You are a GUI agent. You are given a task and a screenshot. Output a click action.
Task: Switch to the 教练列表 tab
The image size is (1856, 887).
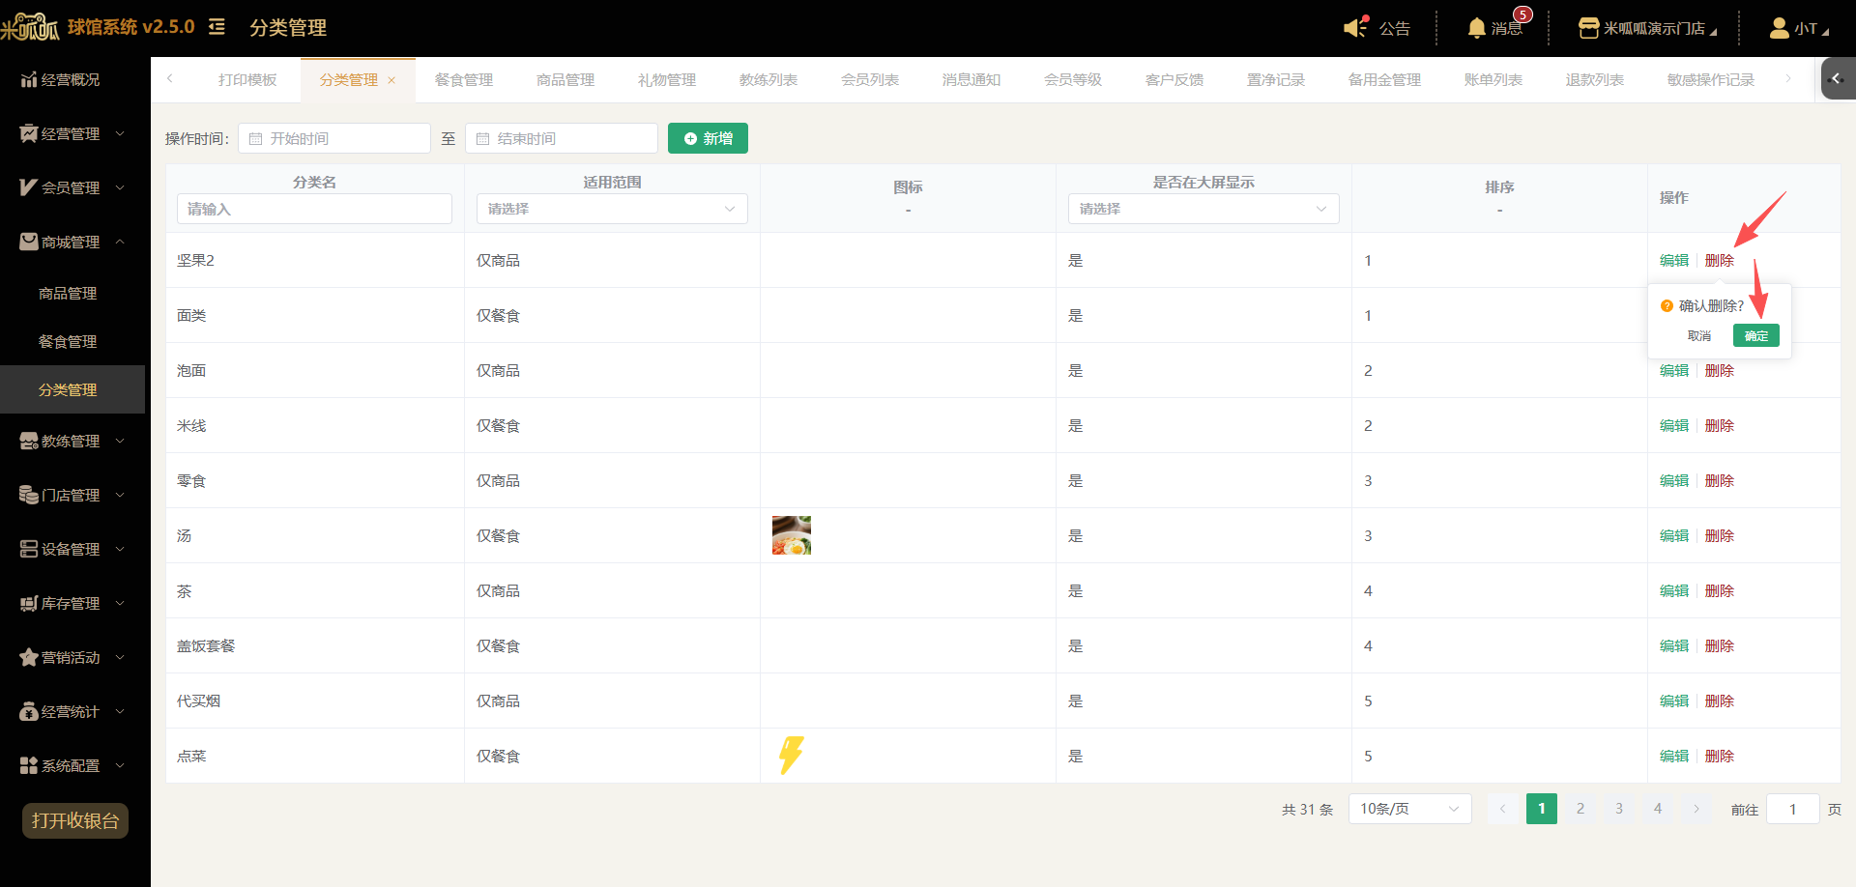pos(768,79)
